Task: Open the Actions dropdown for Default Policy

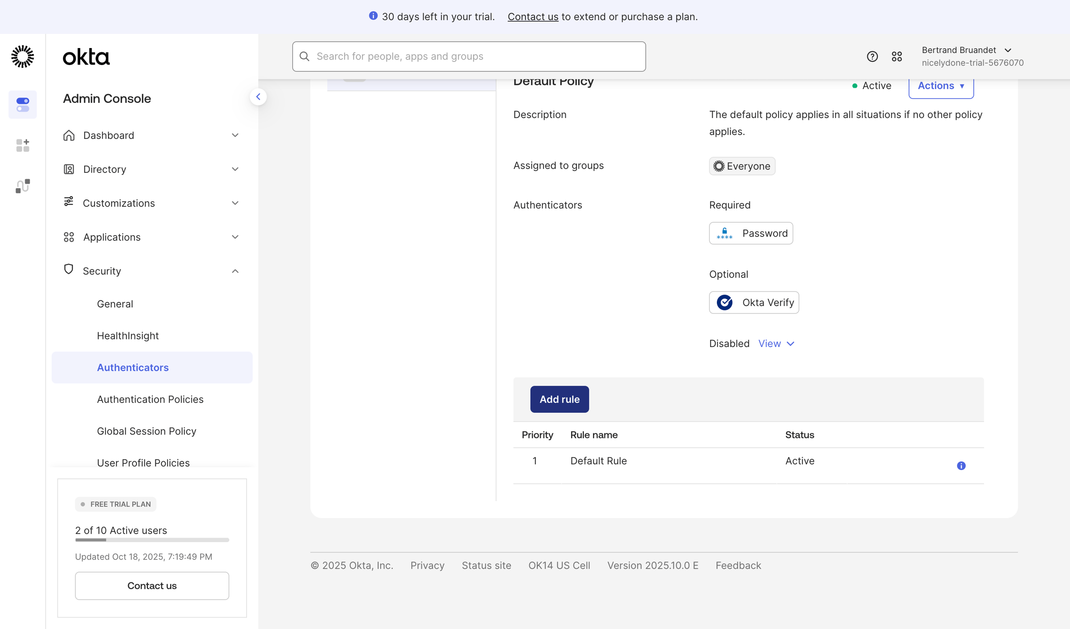Action: pos(941,86)
